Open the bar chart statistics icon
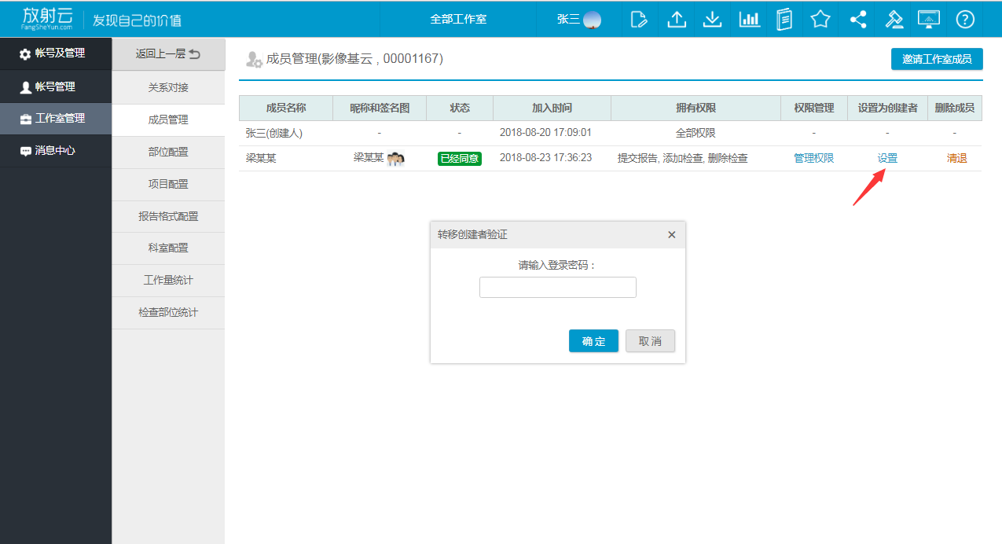Image resolution: width=1002 pixels, height=544 pixels. tap(749, 19)
